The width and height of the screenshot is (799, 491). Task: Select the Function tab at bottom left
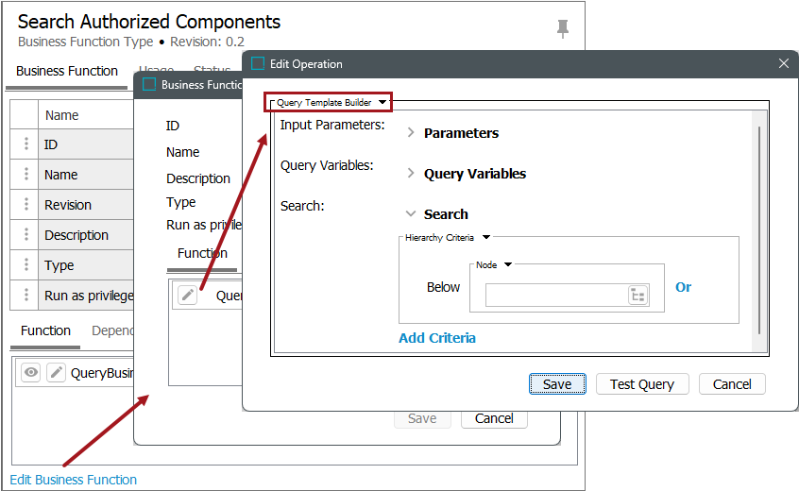point(45,330)
